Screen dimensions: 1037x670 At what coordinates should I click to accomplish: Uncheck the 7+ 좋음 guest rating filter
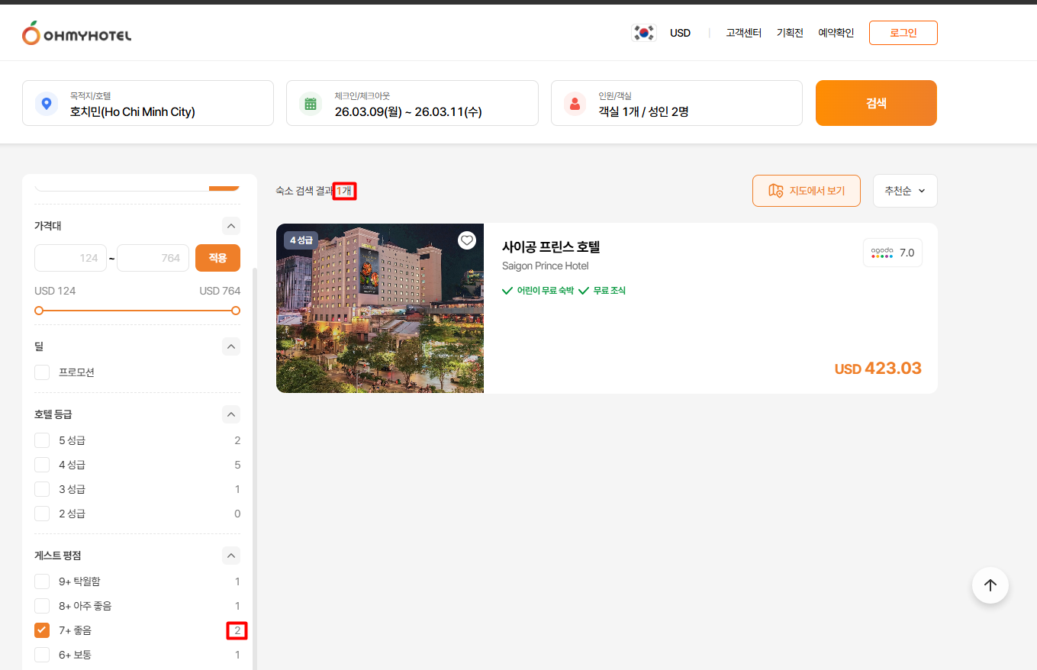tap(42, 630)
